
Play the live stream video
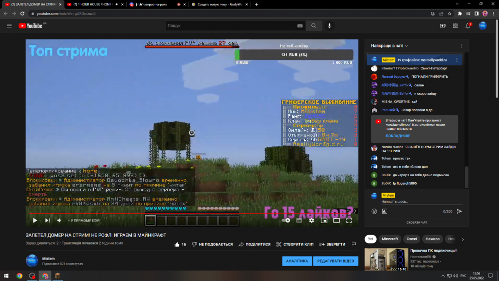(x=35, y=220)
